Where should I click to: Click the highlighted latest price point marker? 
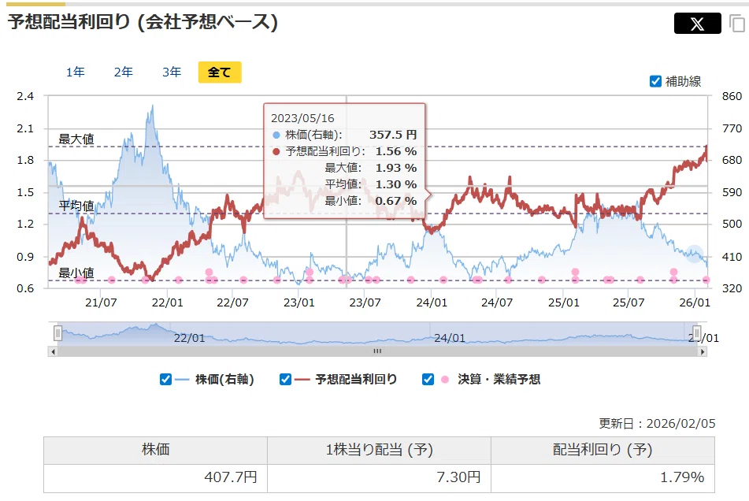[x=695, y=254]
